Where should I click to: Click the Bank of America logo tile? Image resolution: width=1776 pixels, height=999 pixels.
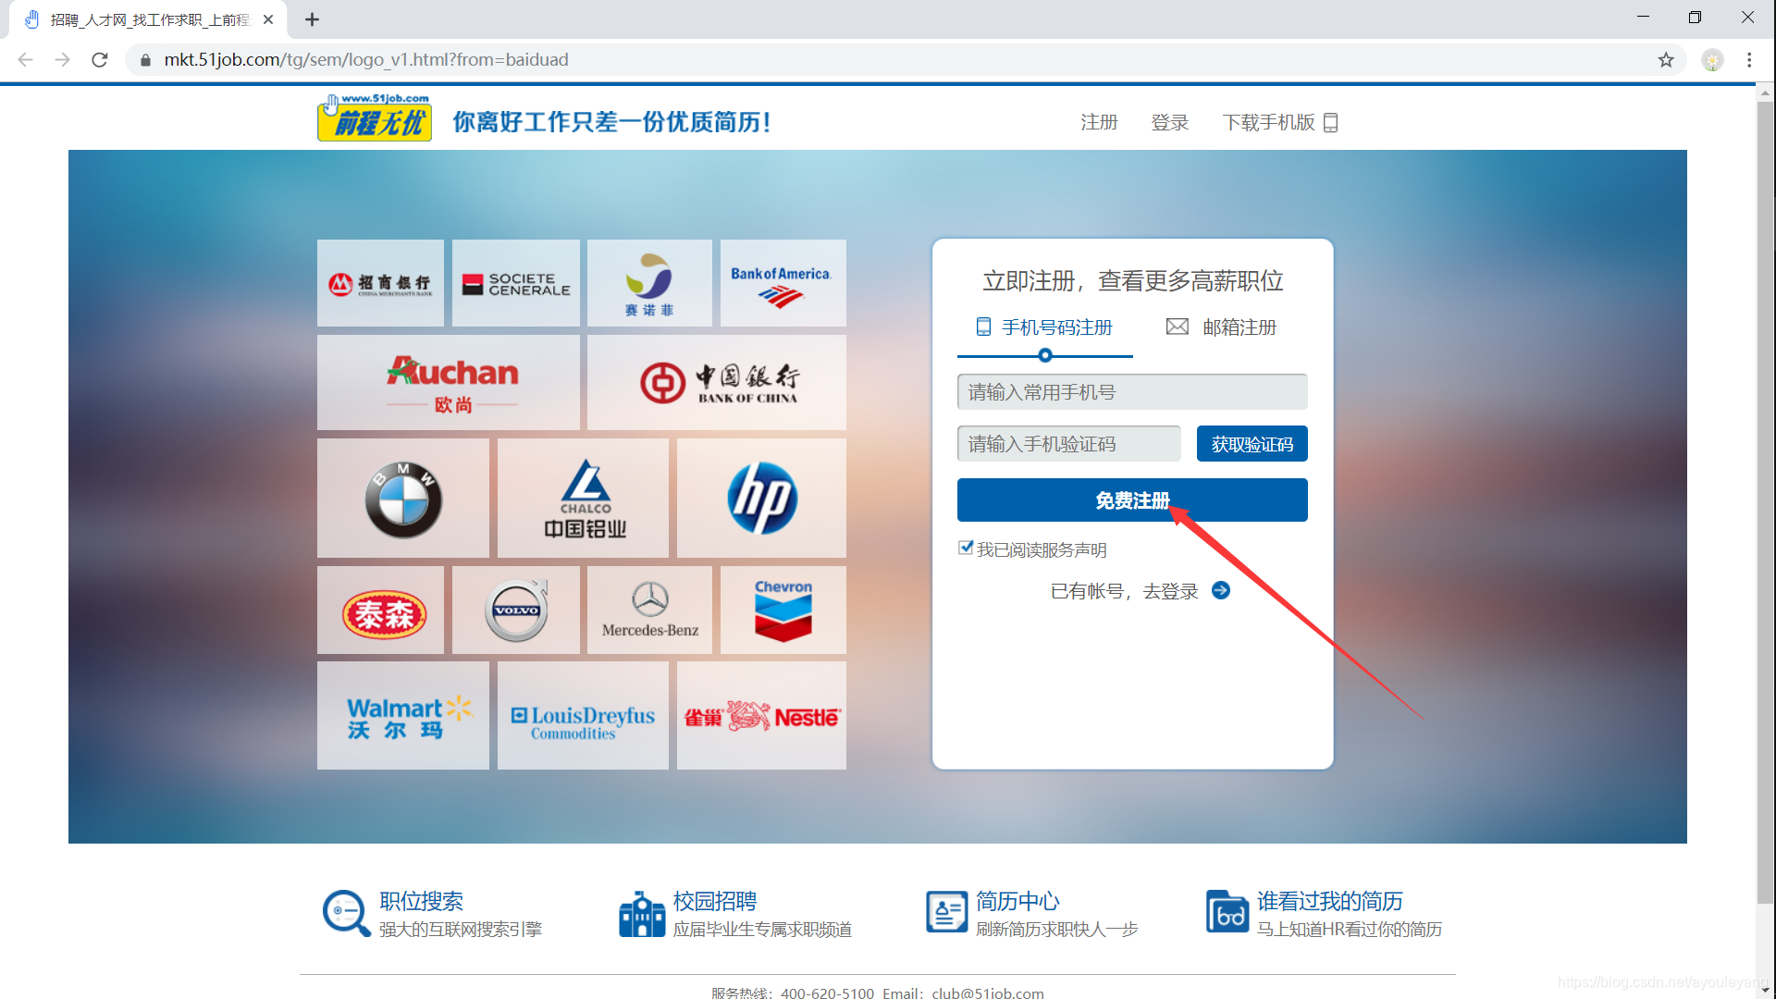[783, 283]
